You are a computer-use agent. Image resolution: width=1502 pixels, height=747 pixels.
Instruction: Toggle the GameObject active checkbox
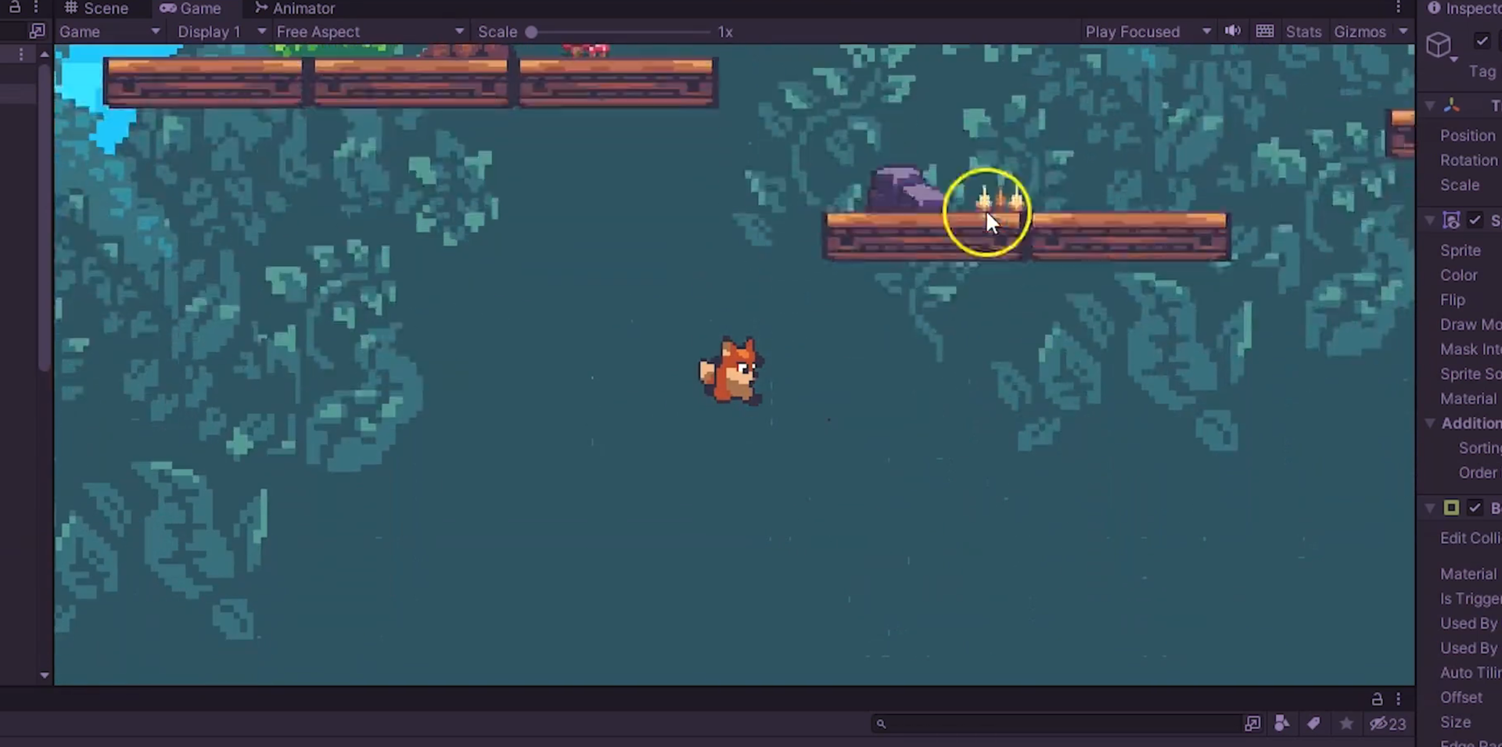coord(1482,41)
